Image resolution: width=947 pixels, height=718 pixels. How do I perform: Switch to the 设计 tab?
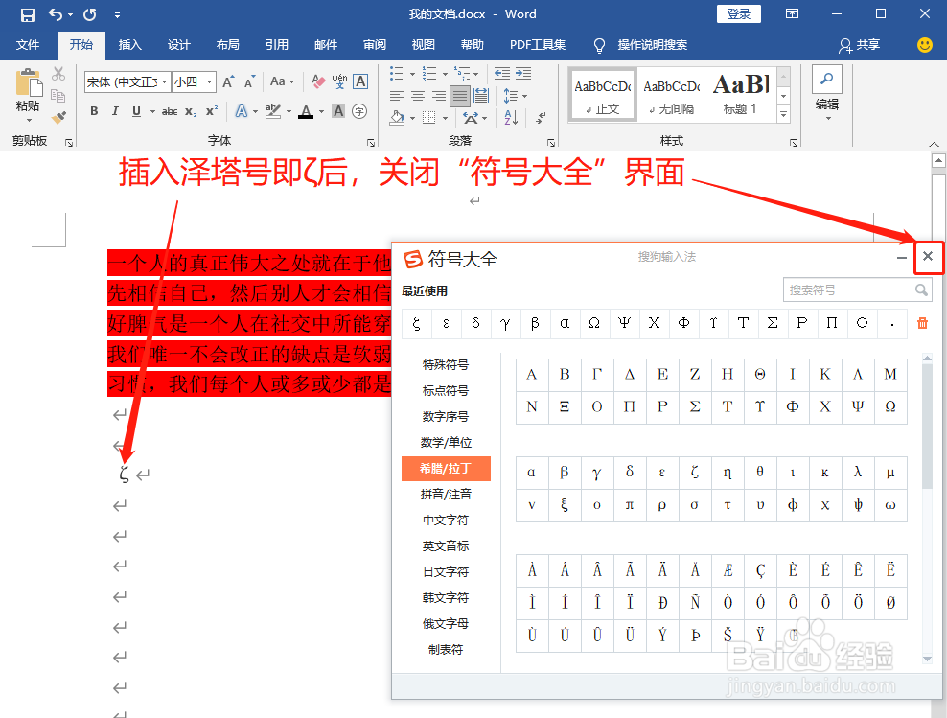pos(179,45)
